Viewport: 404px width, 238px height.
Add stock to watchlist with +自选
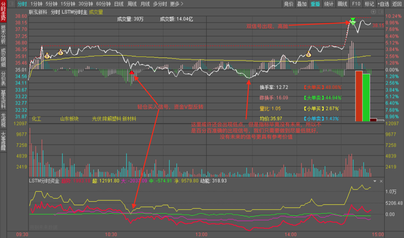[383, 4]
